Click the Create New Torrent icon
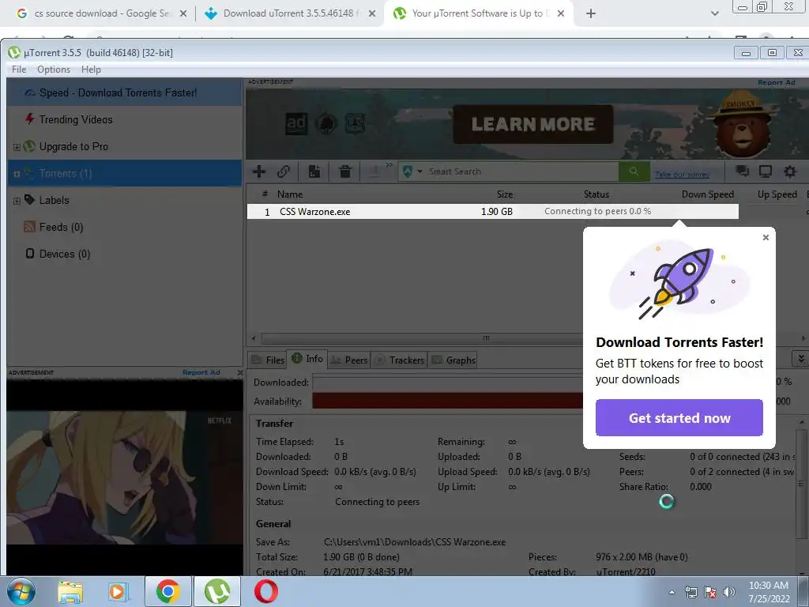The width and height of the screenshot is (809, 607). 314,172
